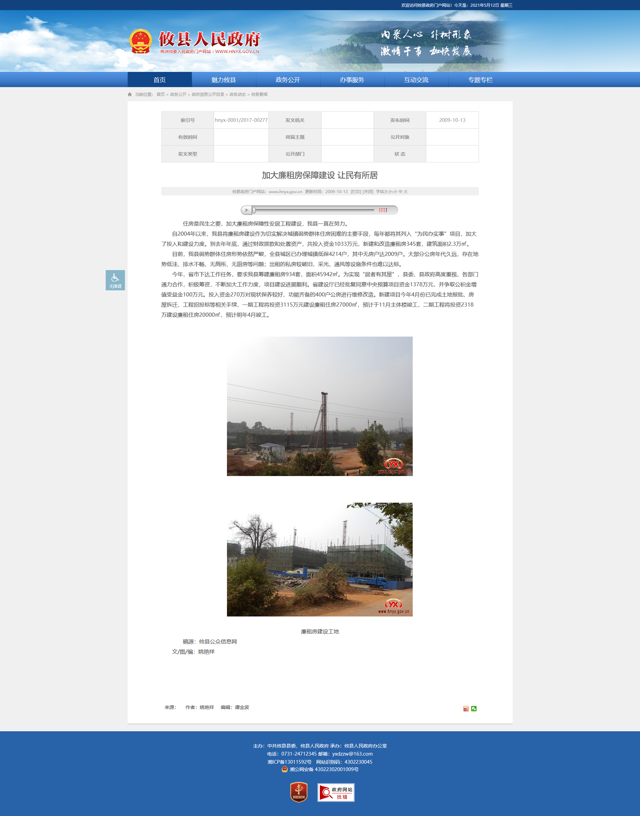This screenshot has height=816, width=640.
Task: Open the 政务公开 navigation tab
Action: pos(288,80)
